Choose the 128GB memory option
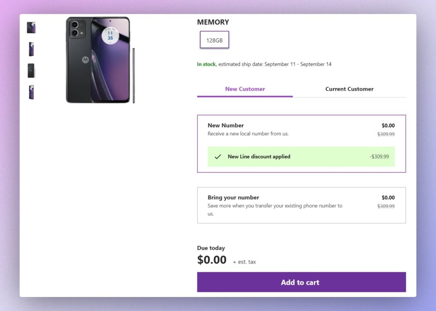This screenshot has width=436, height=311. tap(215, 40)
